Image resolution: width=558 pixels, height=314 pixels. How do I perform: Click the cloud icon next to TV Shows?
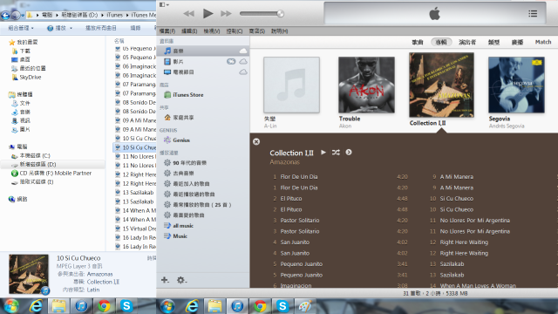pos(243,72)
